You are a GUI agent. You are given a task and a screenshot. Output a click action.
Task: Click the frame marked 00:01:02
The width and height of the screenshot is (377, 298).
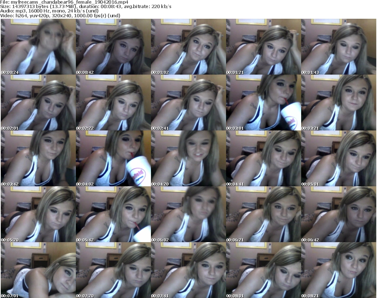(x=188, y=47)
